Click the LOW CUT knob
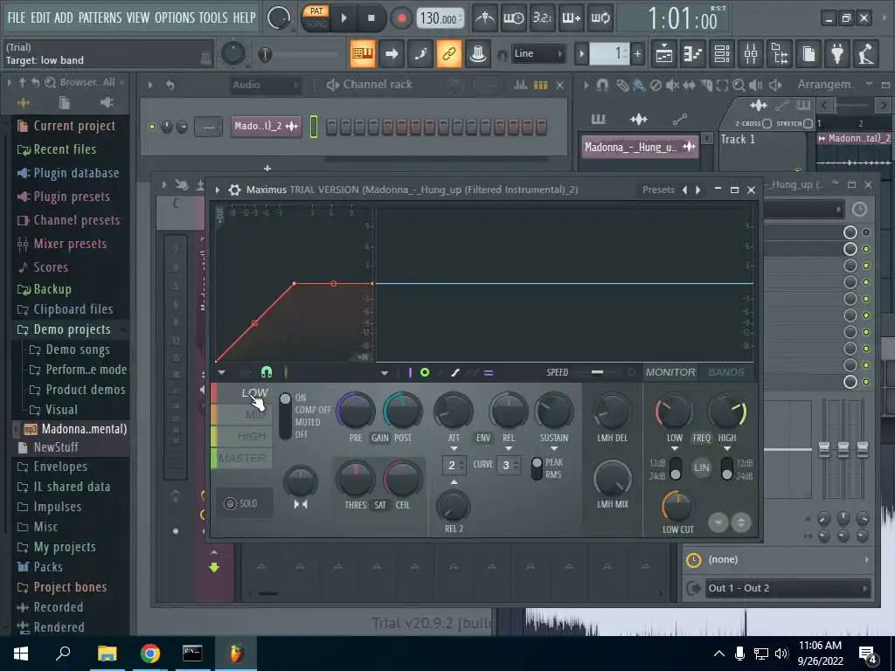 coord(677,506)
